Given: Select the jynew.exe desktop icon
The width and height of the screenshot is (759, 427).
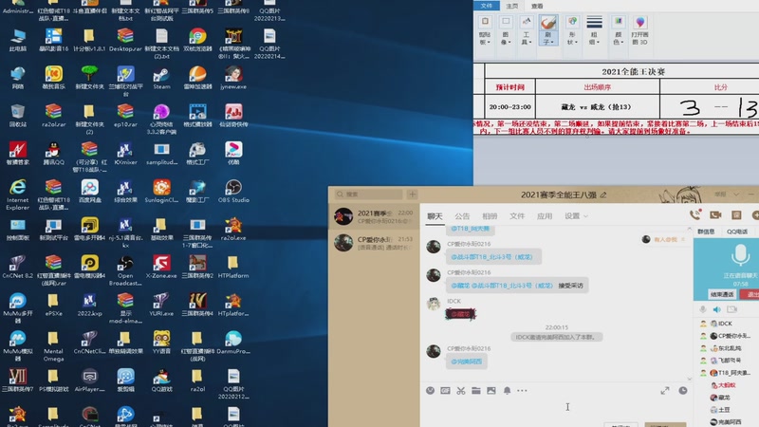Looking at the screenshot, I should (233, 79).
